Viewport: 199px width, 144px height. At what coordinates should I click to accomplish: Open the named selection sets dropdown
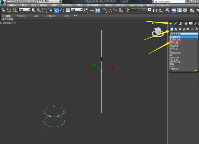pyautogui.click(x=141, y=10)
